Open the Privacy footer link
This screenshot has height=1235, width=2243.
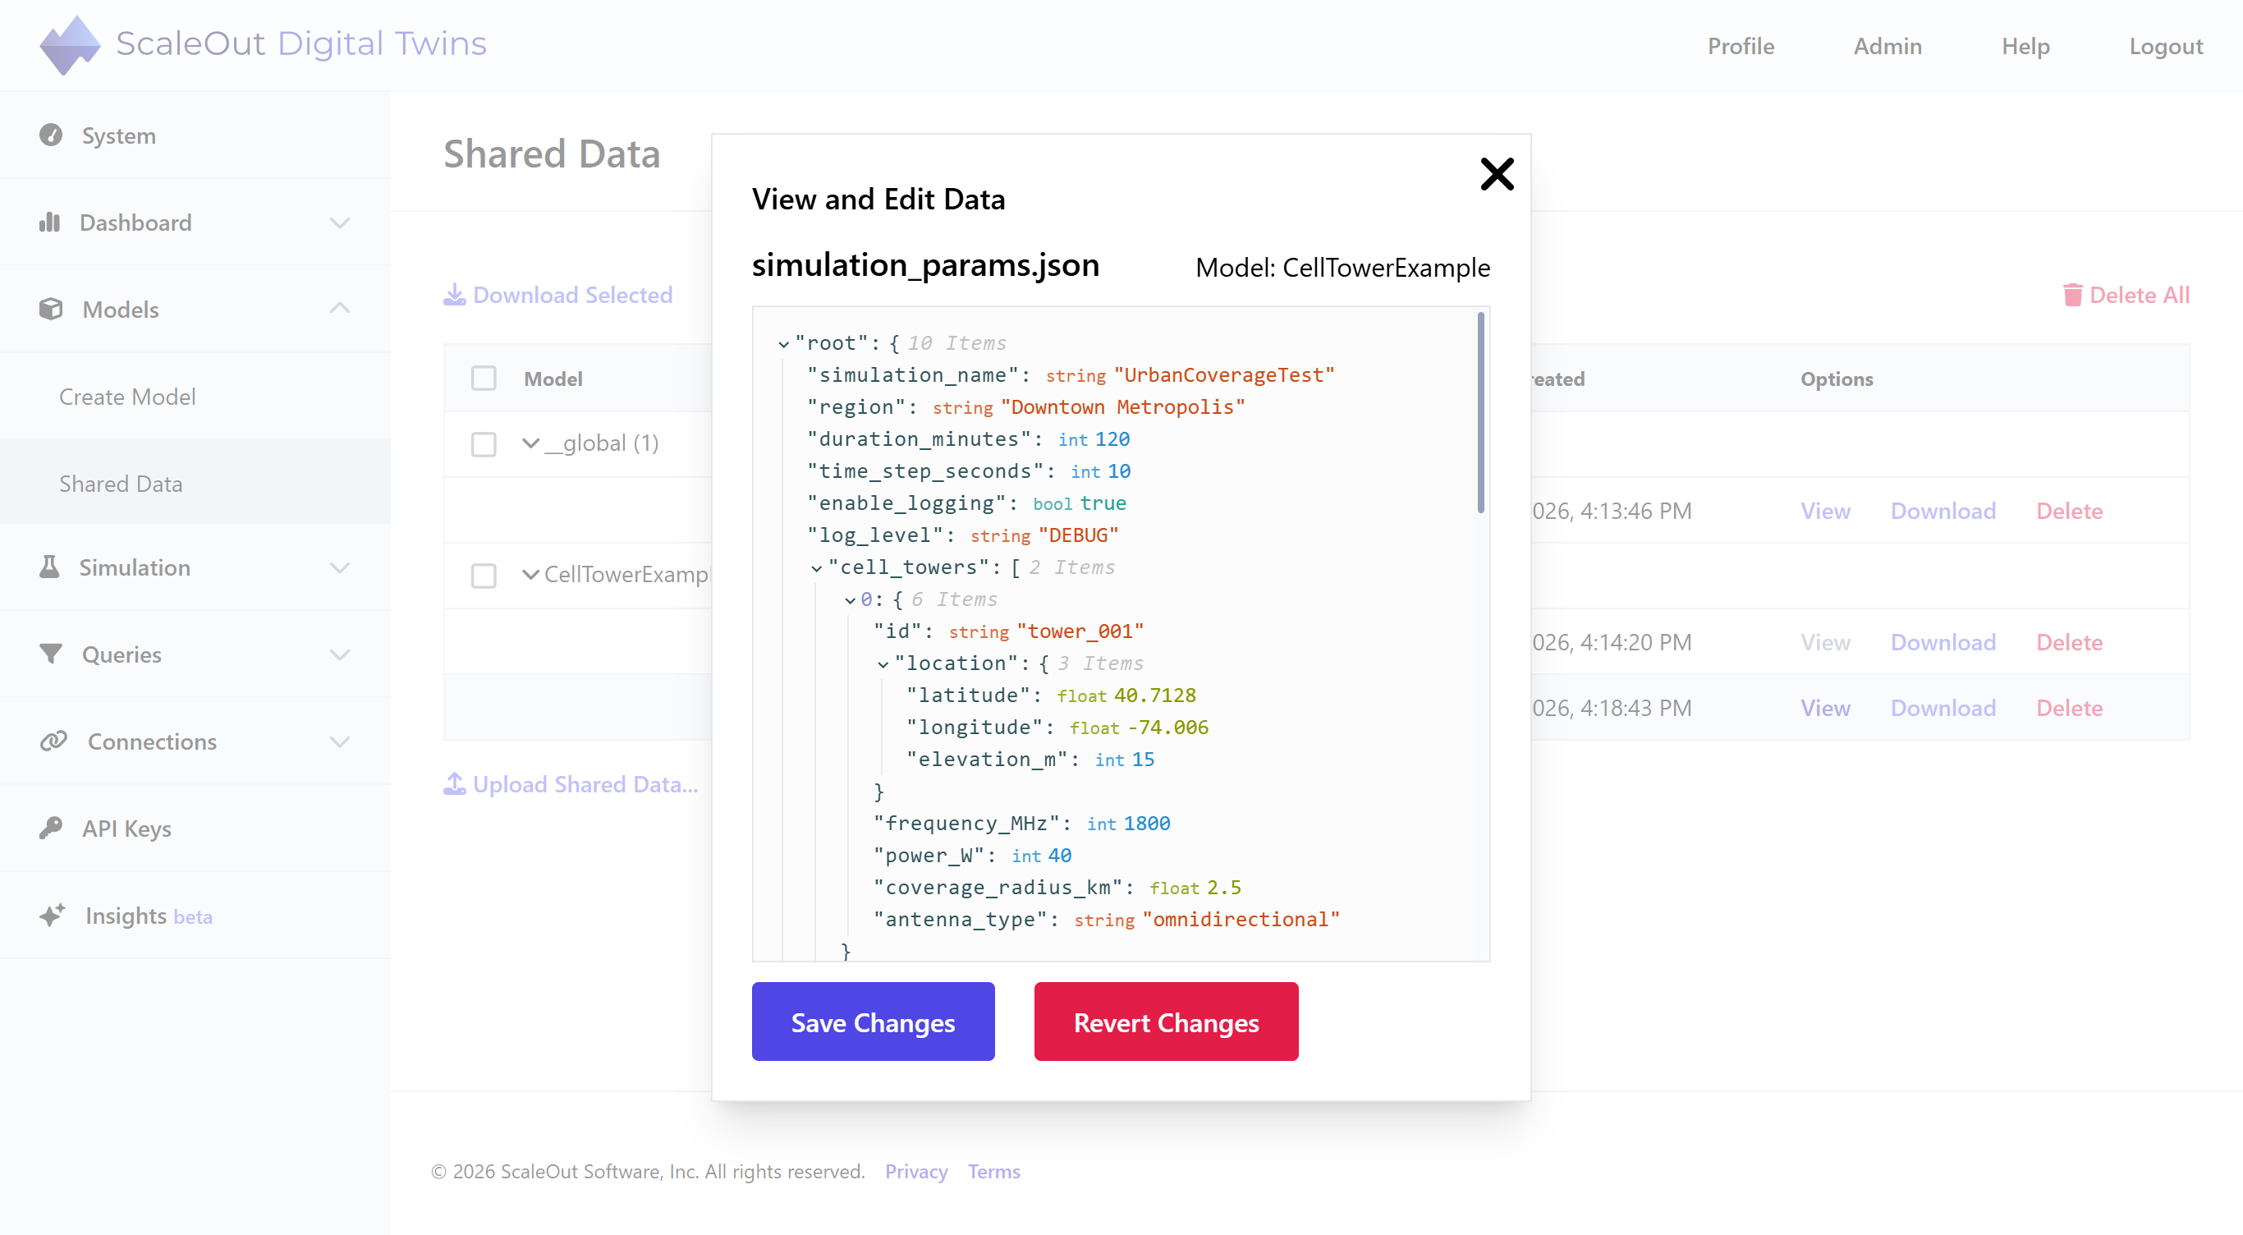[916, 1172]
